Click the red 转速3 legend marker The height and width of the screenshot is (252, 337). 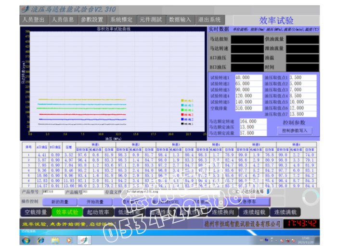(183, 115)
